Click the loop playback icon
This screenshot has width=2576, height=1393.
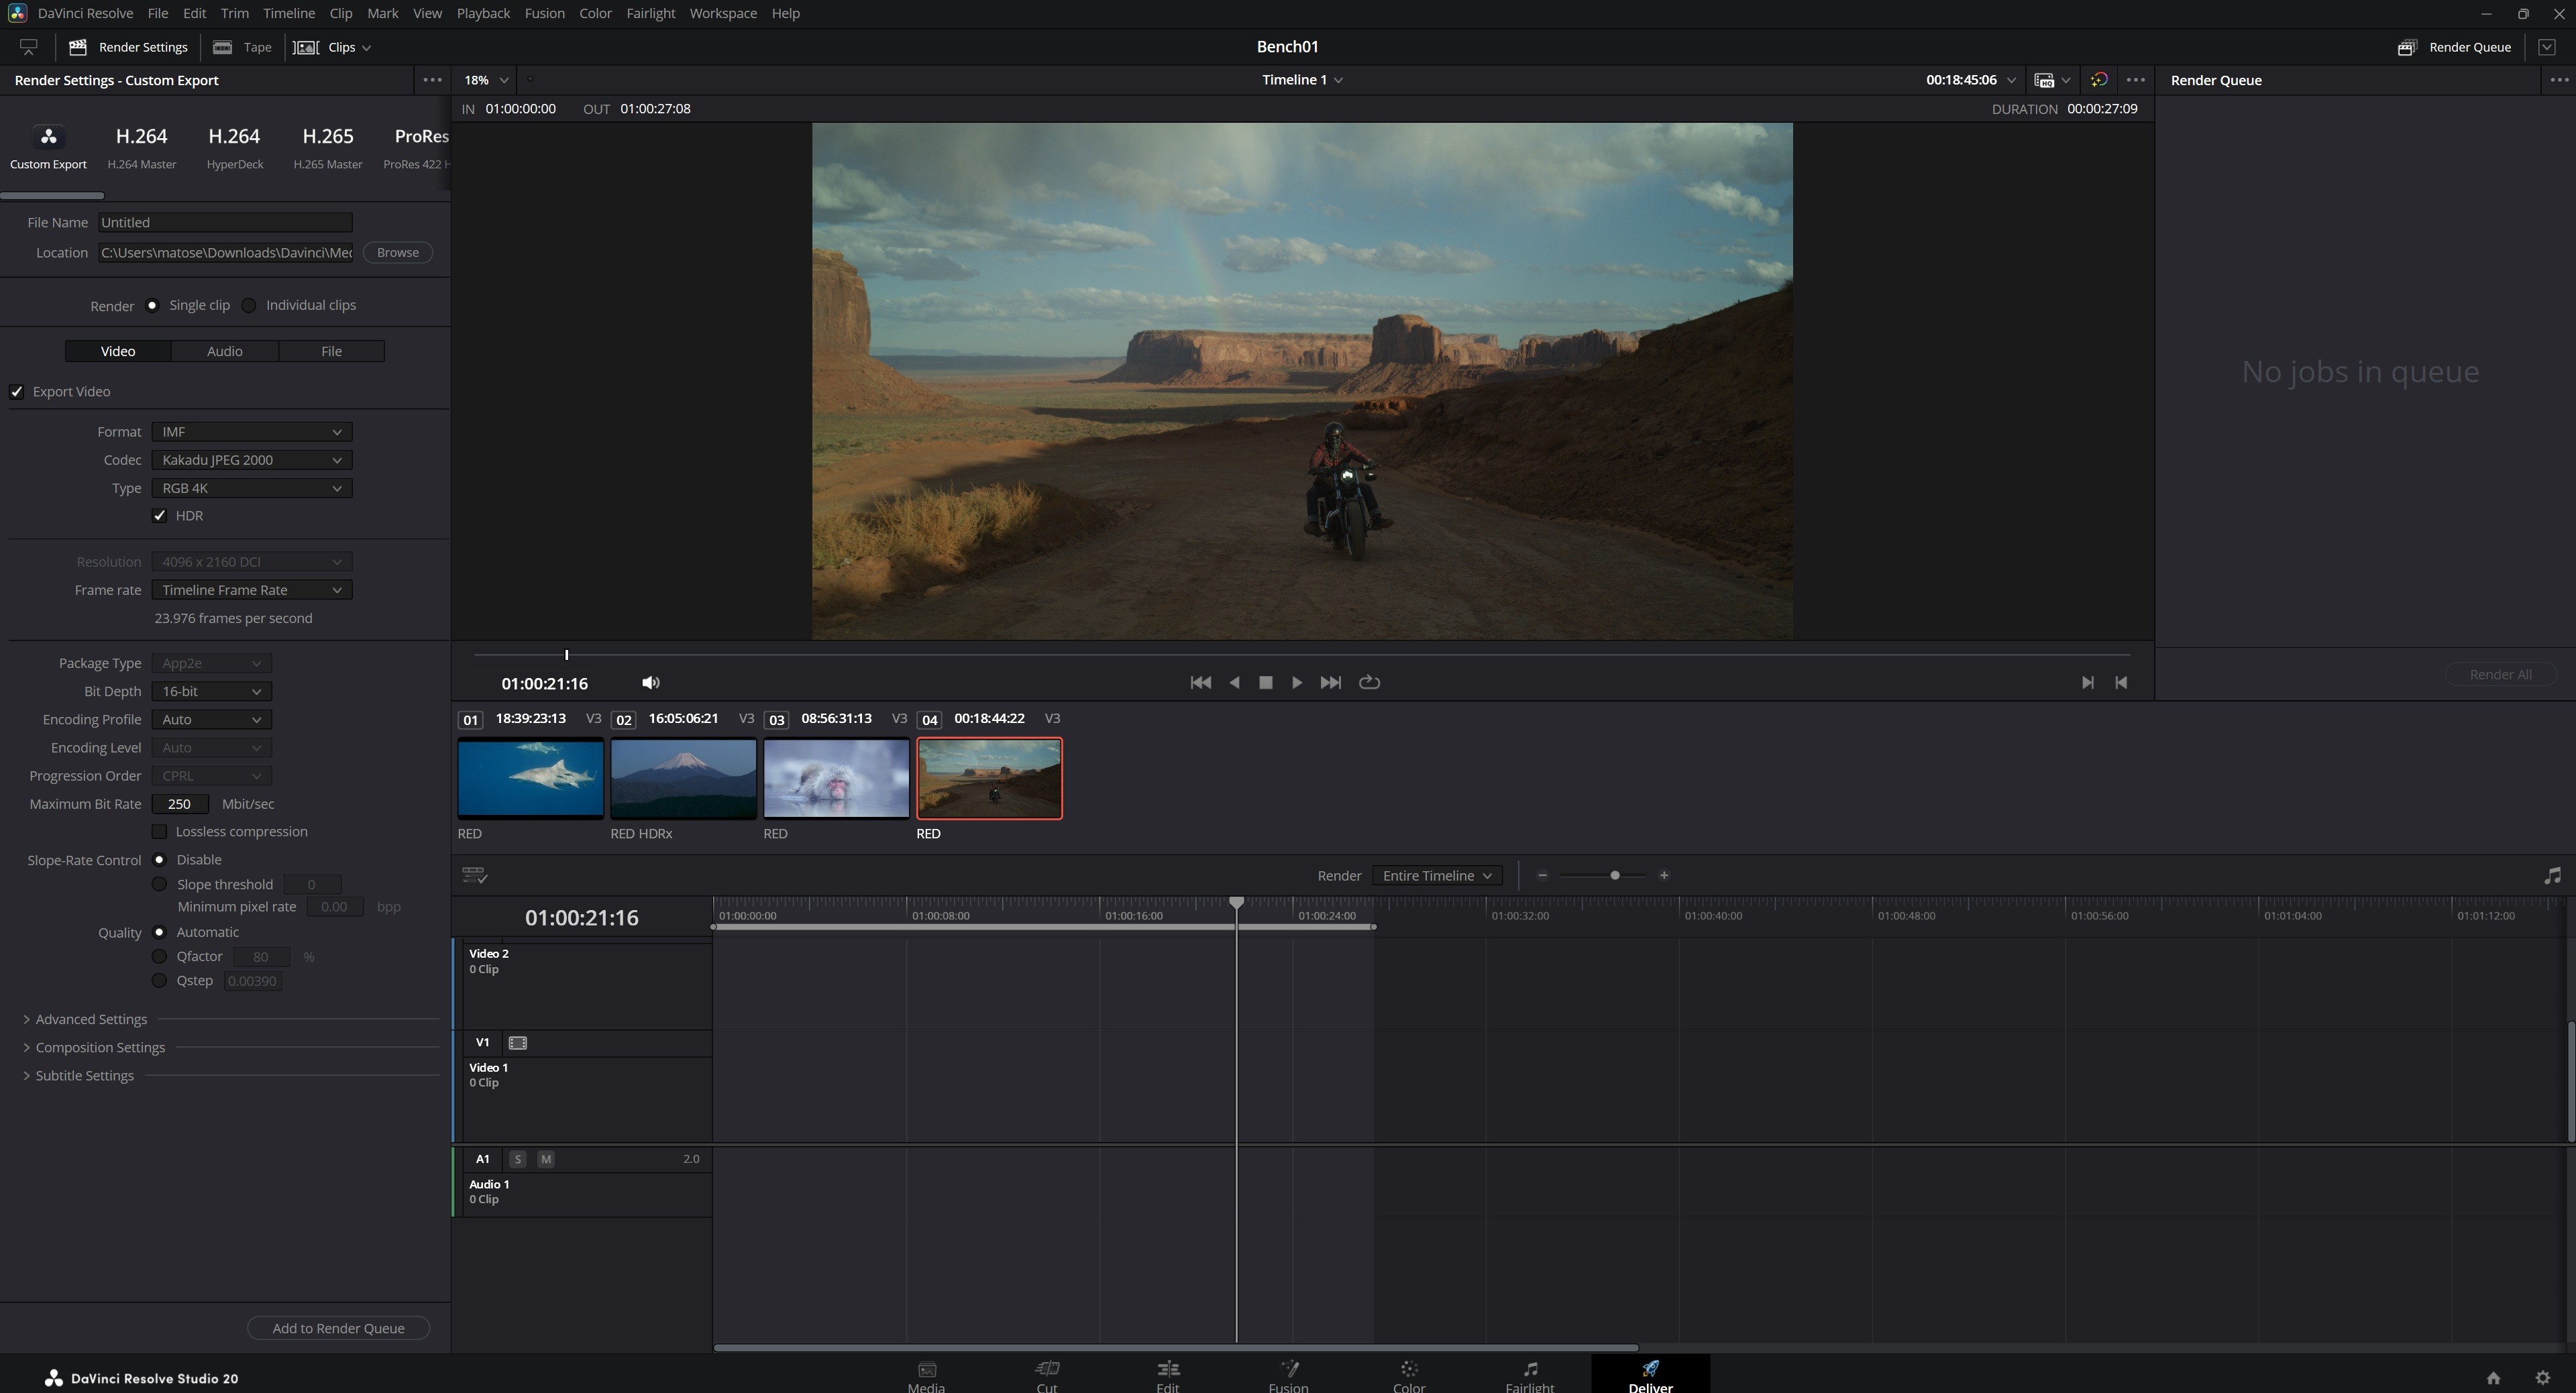tap(1369, 682)
